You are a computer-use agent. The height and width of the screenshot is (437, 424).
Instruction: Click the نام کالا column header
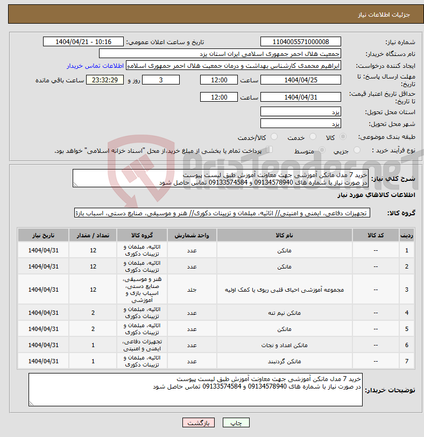[285, 235]
